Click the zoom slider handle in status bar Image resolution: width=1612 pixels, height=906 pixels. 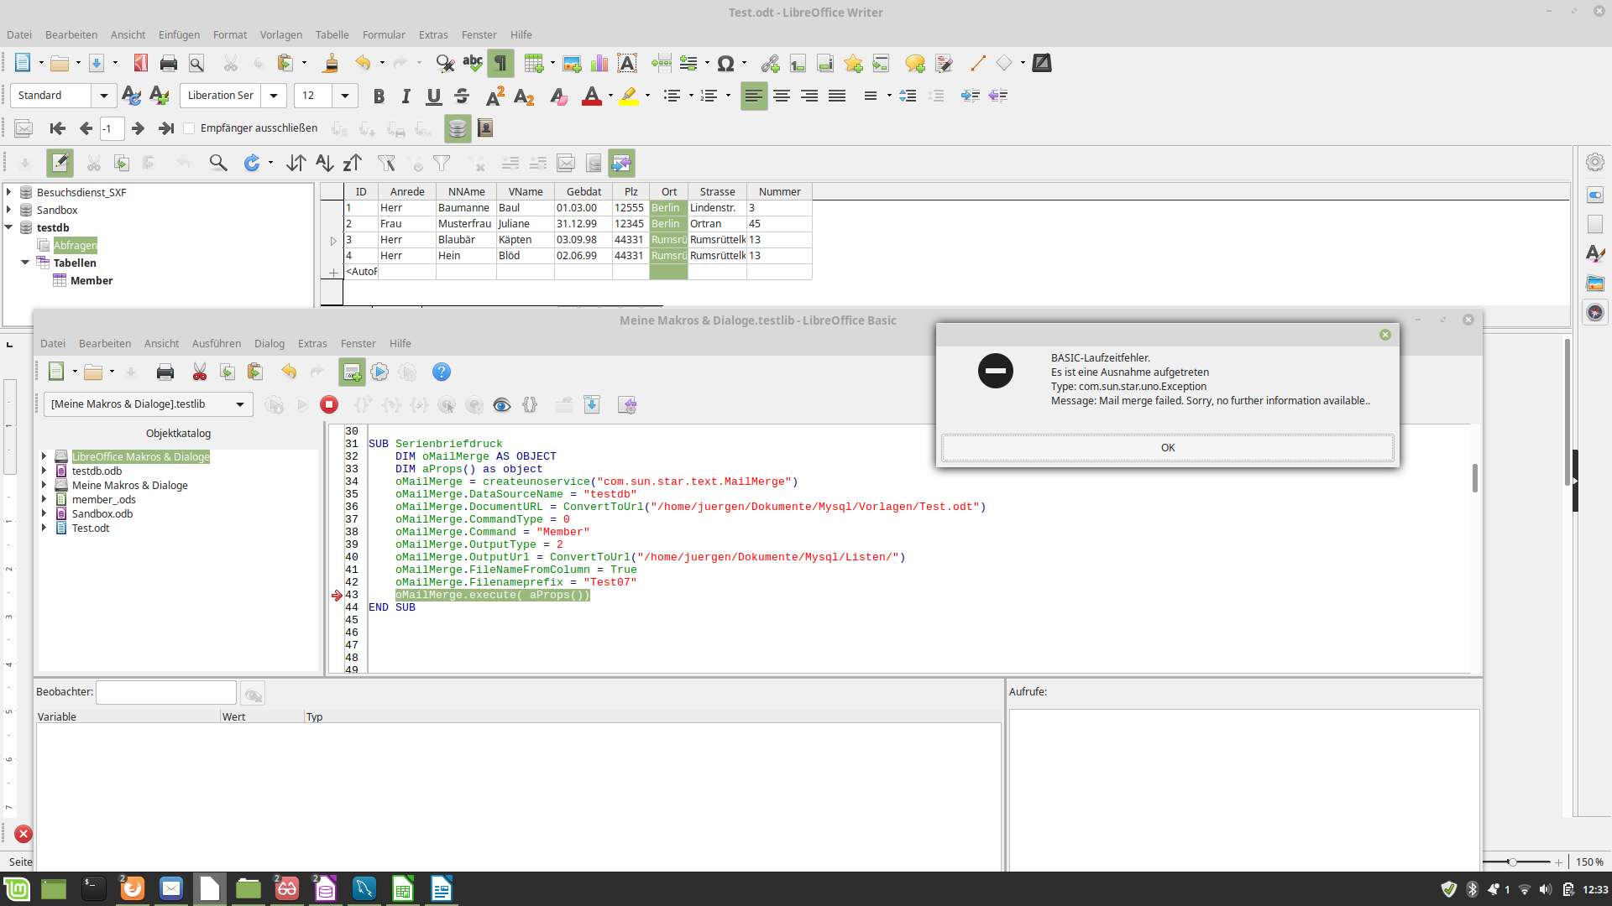pyautogui.click(x=1511, y=862)
